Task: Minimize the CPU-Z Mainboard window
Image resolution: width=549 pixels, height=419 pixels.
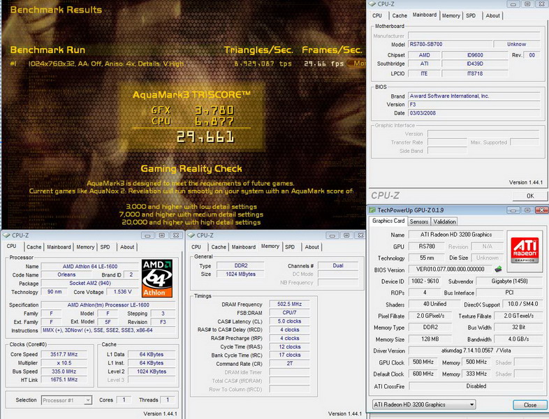Action: coord(513,4)
